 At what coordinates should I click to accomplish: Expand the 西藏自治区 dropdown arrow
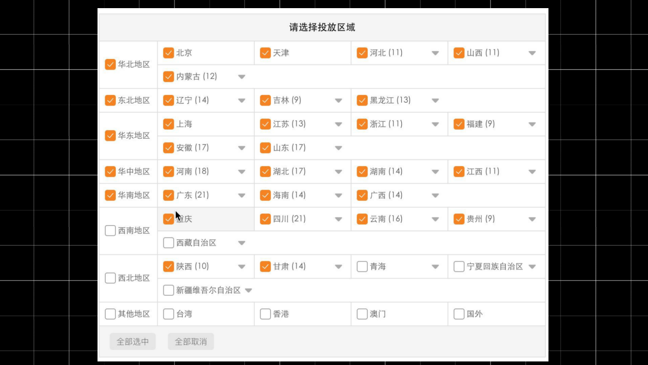point(242,243)
